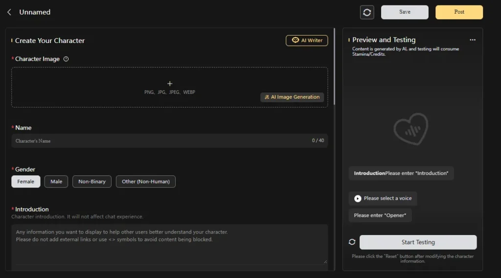Image resolution: width=501 pixels, height=278 pixels.
Task: Post the character
Action: click(x=459, y=12)
